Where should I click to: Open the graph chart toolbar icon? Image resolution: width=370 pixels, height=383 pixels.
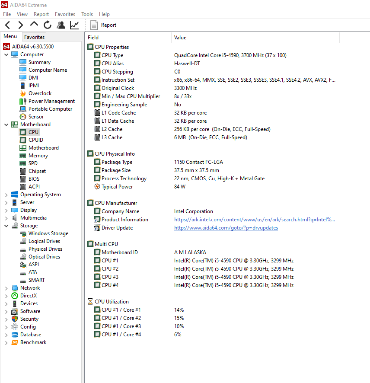pos(74,25)
